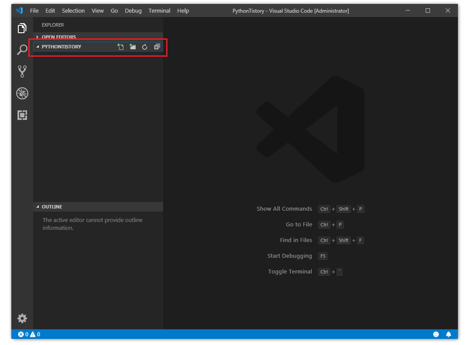Close the Visual Studio Code window
The width and height of the screenshot is (471, 345).
448,10
